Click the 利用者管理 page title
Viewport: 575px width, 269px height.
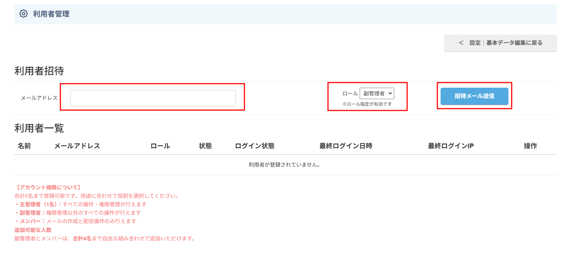click(51, 14)
